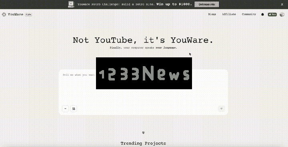Click the minus icon button in prompt box
This screenshot has width=288, height=147.
tap(65, 109)
